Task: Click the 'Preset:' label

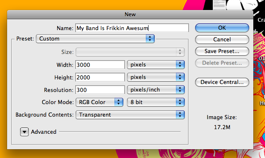Action: [25, 39]
